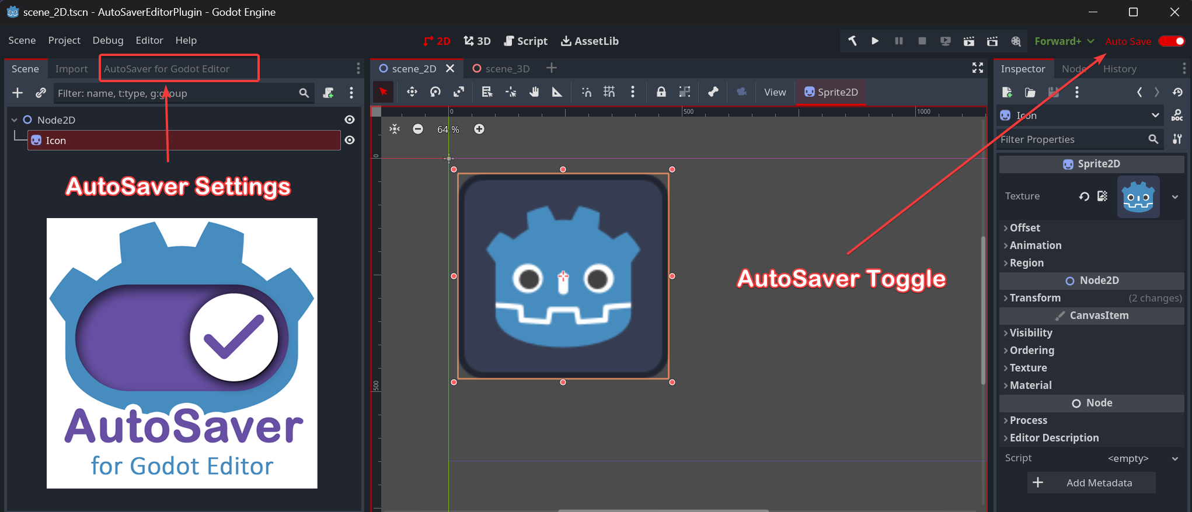Reset zoom at 64 % label
Viewport: 1192px width, 512px height.
[448, 129]
